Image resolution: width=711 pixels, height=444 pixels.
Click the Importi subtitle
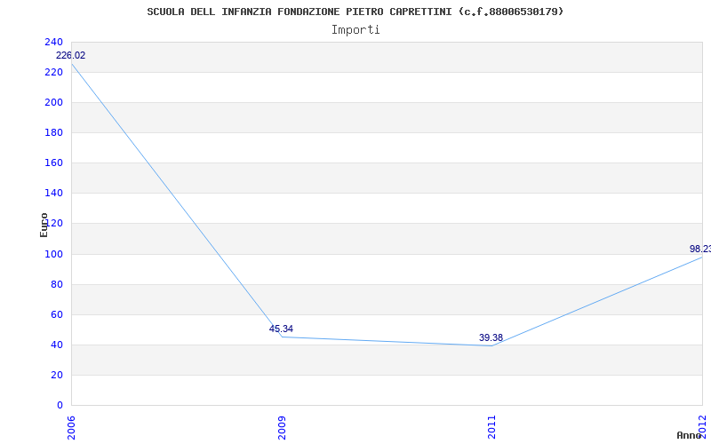[355, 30]
